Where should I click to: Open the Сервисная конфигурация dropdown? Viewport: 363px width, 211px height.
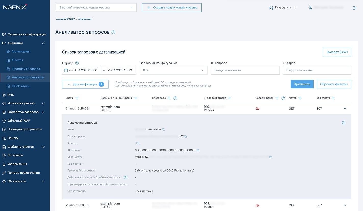[173, 70]
